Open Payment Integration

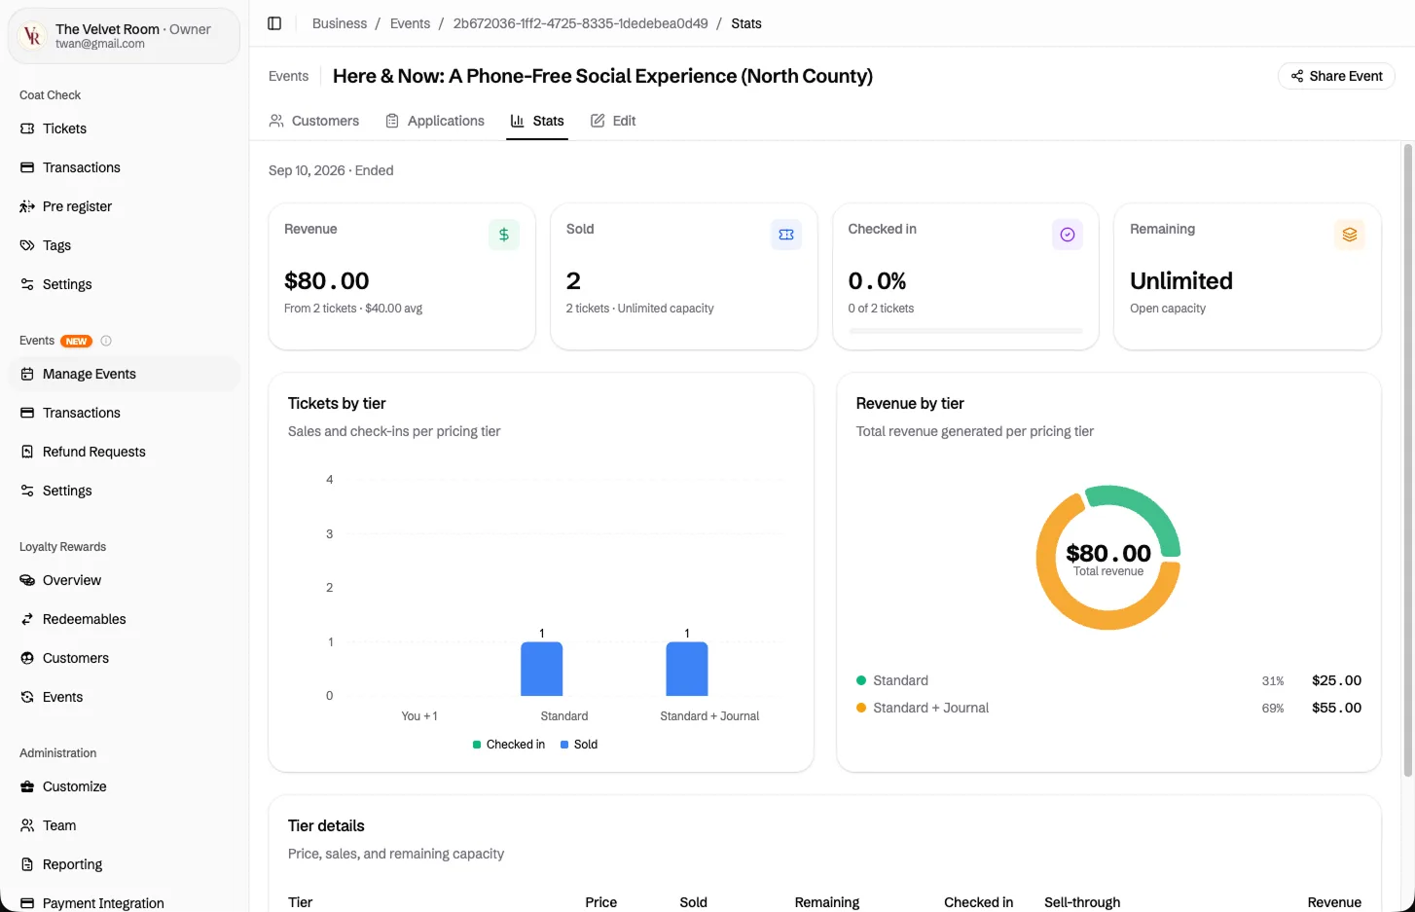point(125,903)
